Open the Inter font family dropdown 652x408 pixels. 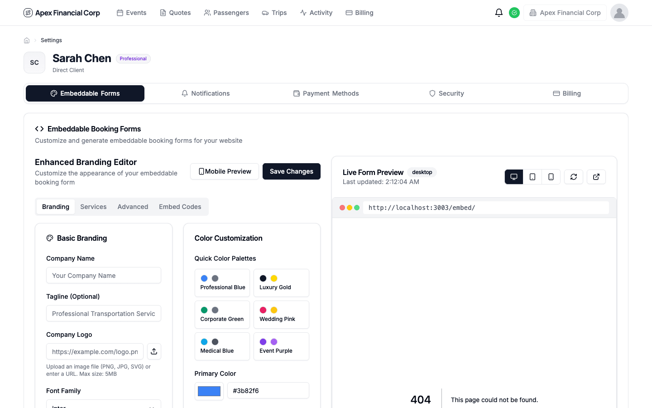click(x=103, y=405)
